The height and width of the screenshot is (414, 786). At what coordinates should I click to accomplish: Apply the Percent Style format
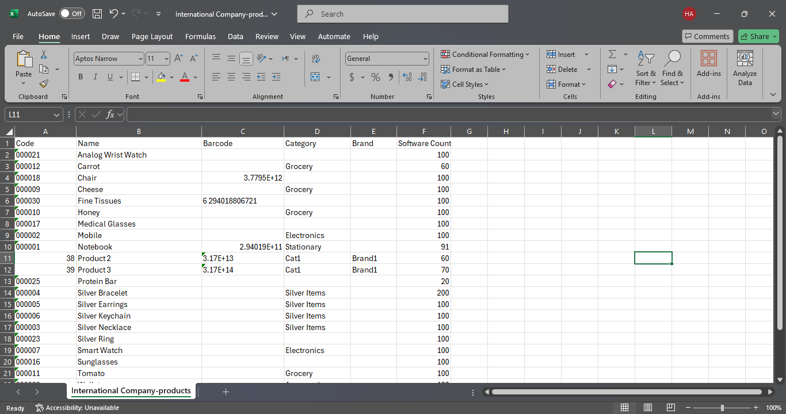376,77
